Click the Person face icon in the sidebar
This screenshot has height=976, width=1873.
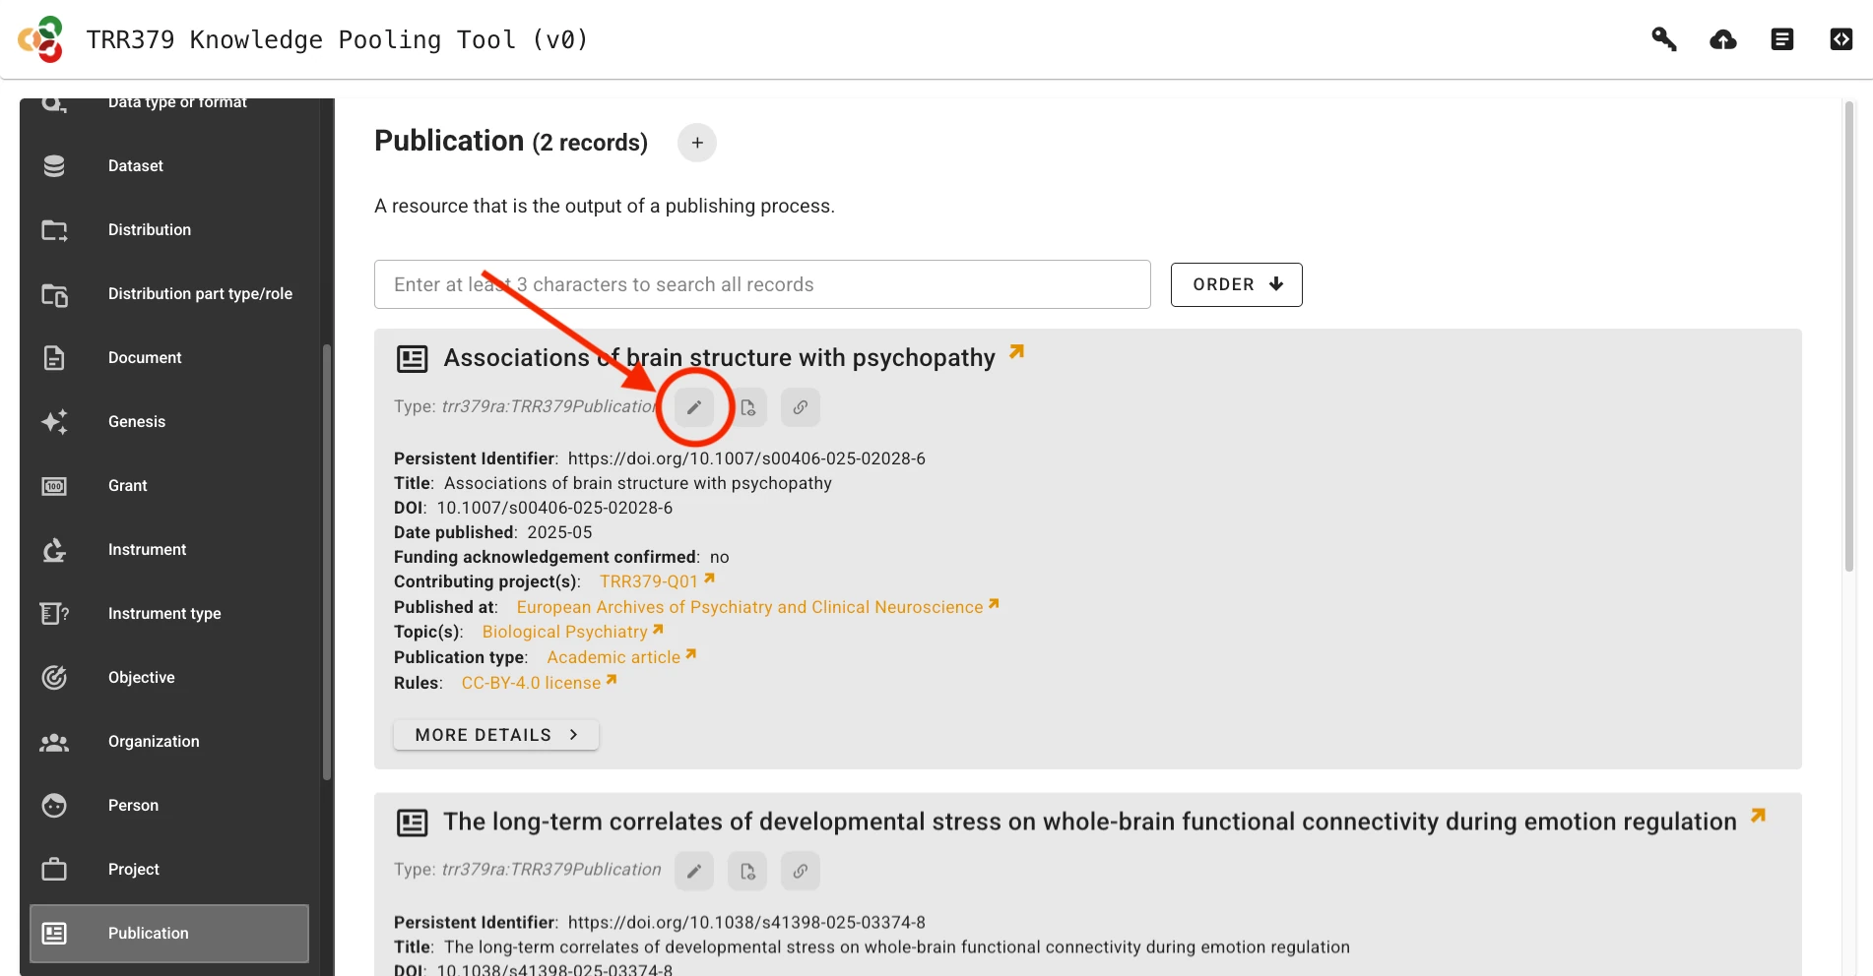click(54, 805)
